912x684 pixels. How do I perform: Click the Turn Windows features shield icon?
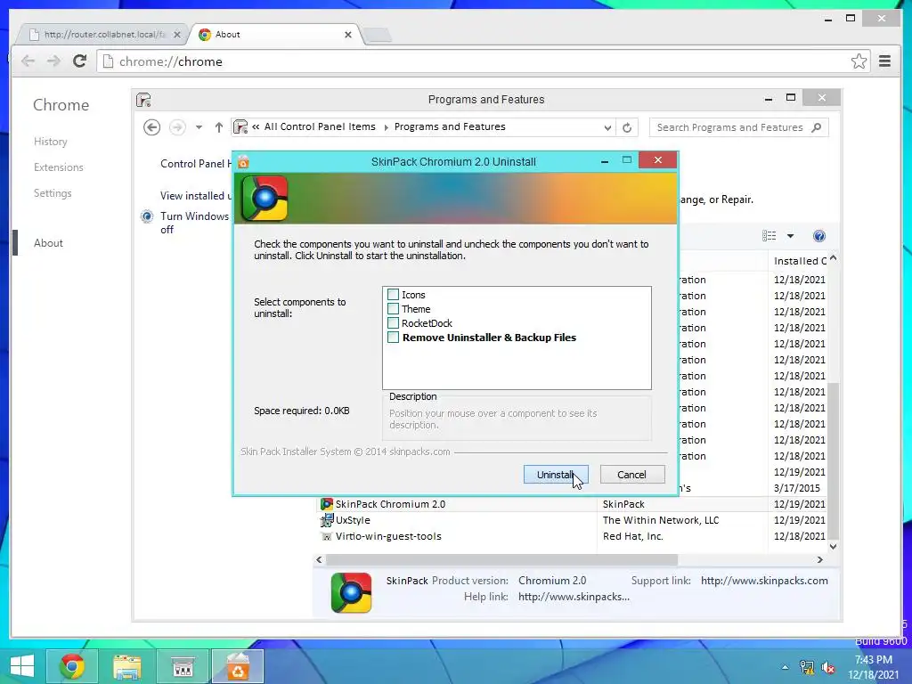point(147,217)
